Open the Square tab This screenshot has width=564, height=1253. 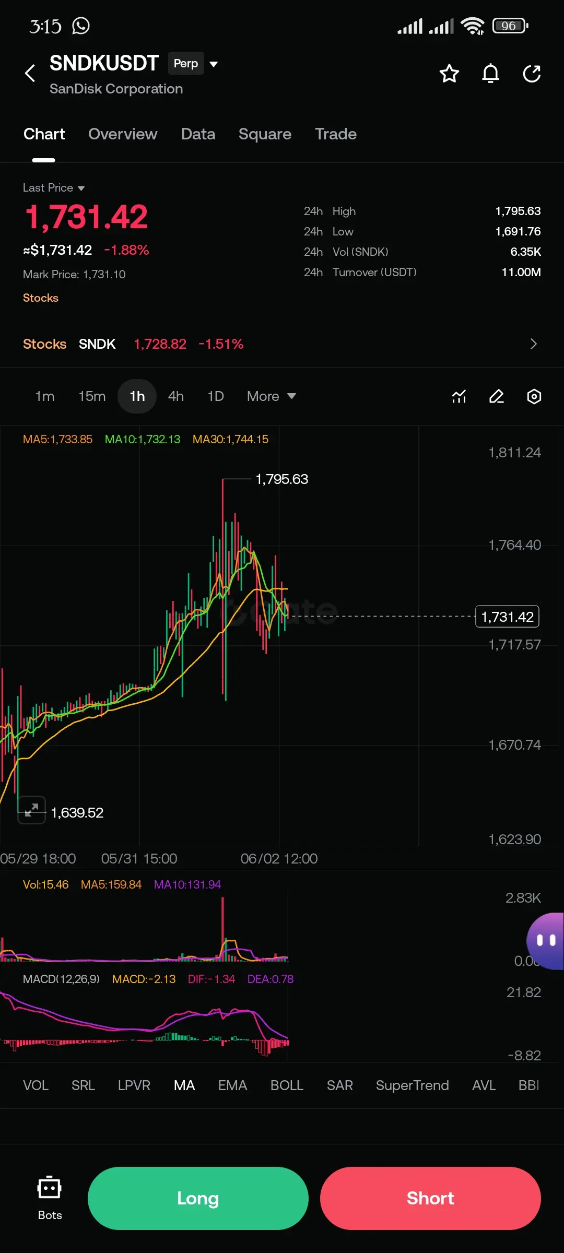click(x=265, y=134)
